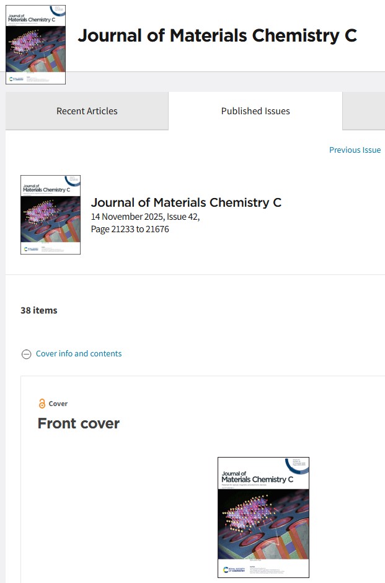Click the Page 21233 to 21676 text
The height and width of the screenshot is (583, 385).
(x=130, y=229)
